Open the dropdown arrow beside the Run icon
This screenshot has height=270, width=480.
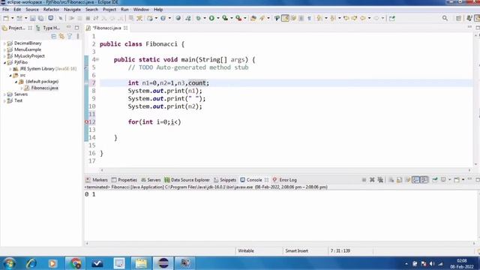pyautogui.click(x=218, y=18)
